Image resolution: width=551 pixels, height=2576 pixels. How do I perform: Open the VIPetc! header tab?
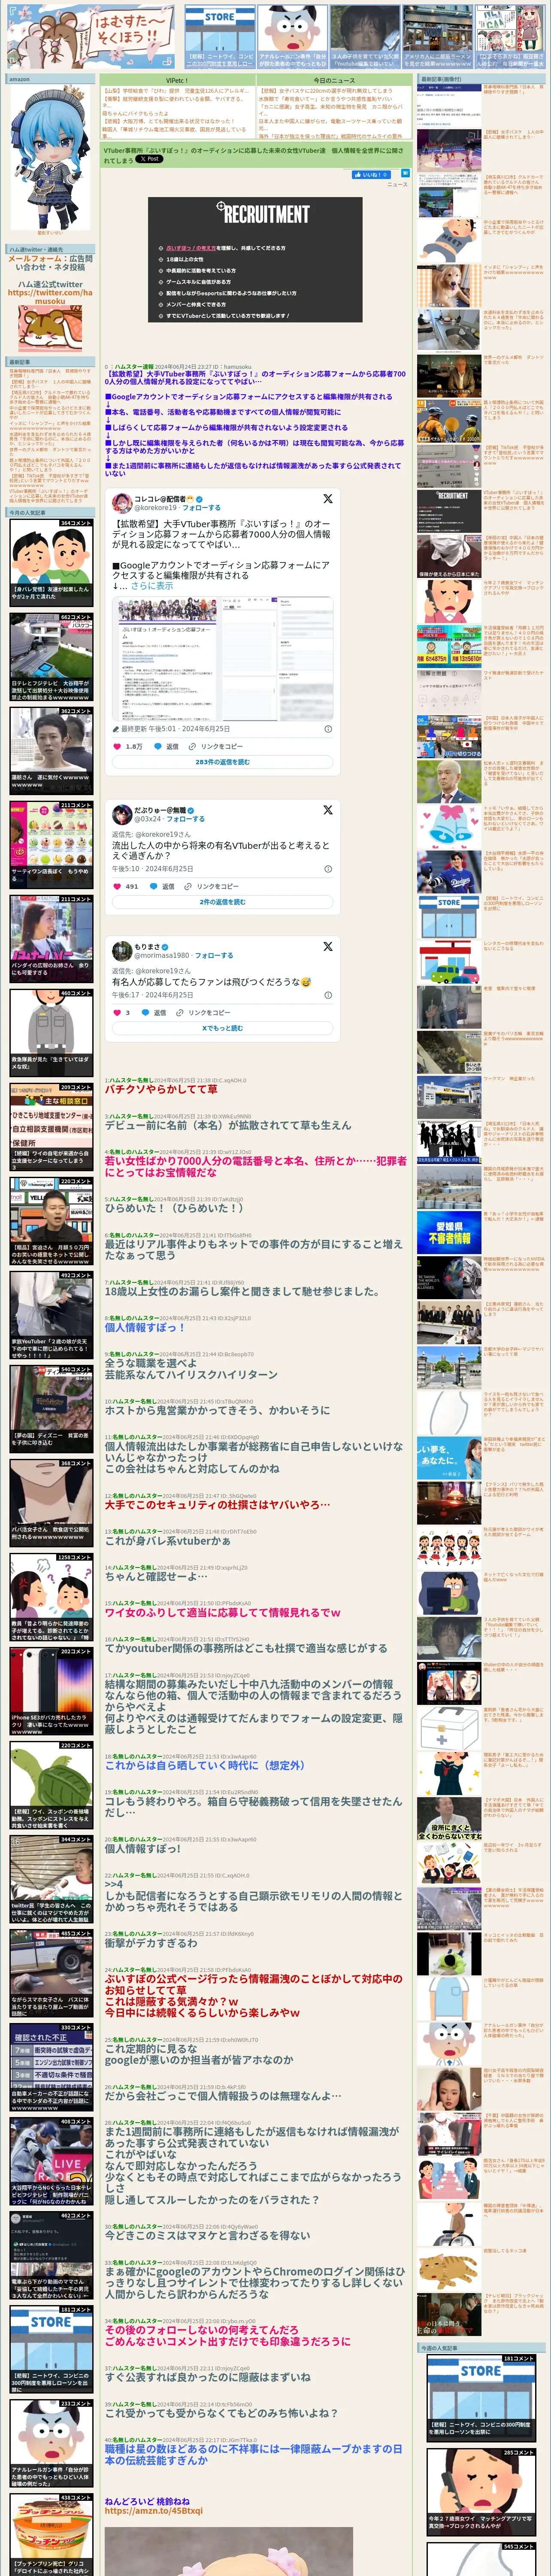tap(177, 80)
